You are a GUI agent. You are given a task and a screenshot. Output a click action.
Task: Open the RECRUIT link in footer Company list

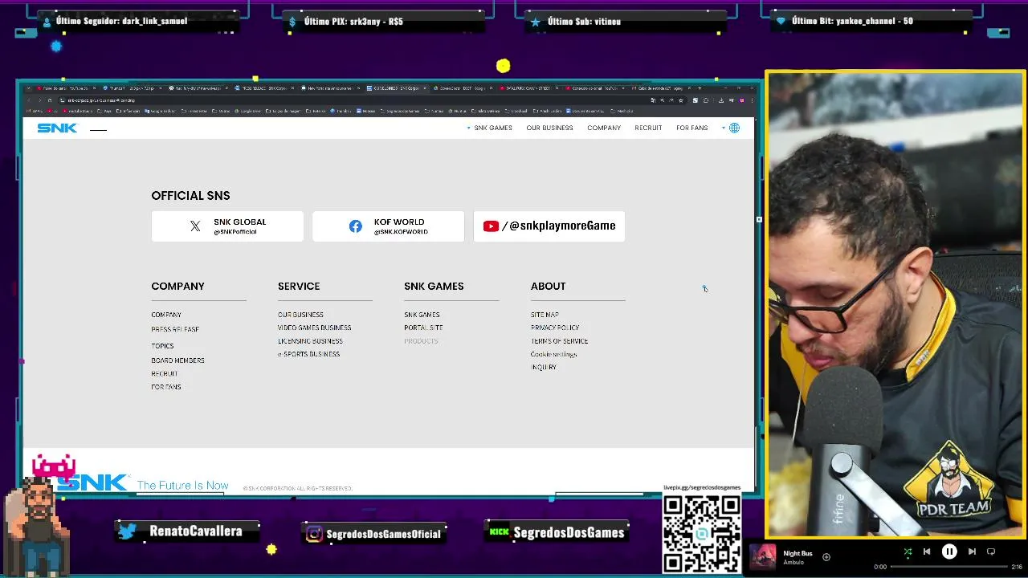click(165, 373)
